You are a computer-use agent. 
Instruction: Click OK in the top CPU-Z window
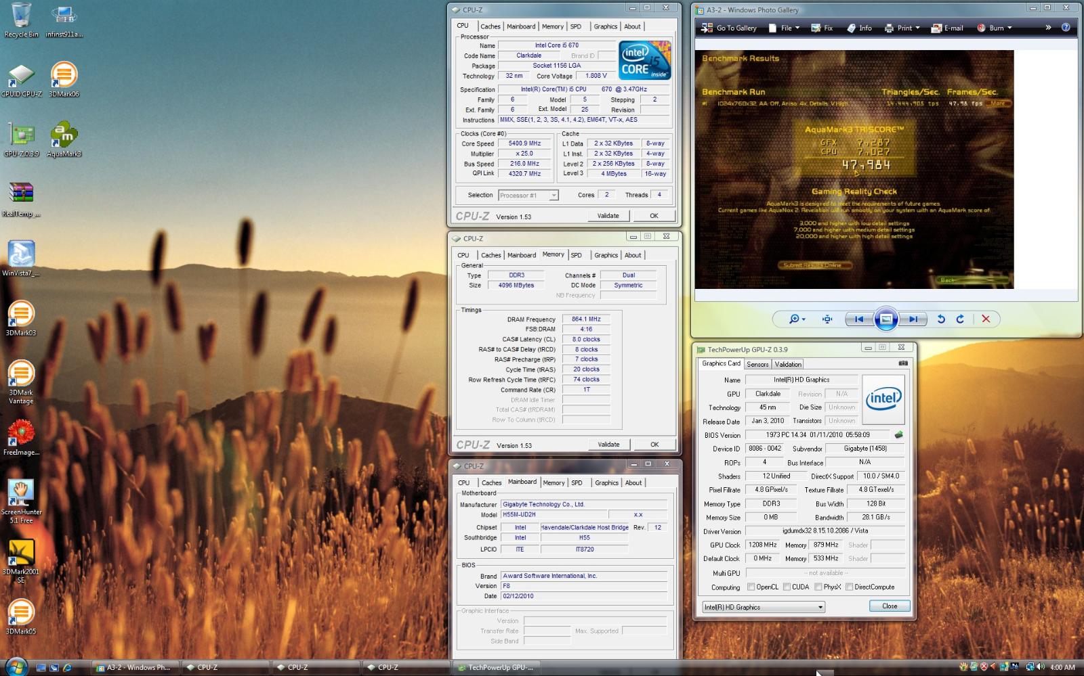click(x=654, y=216)
